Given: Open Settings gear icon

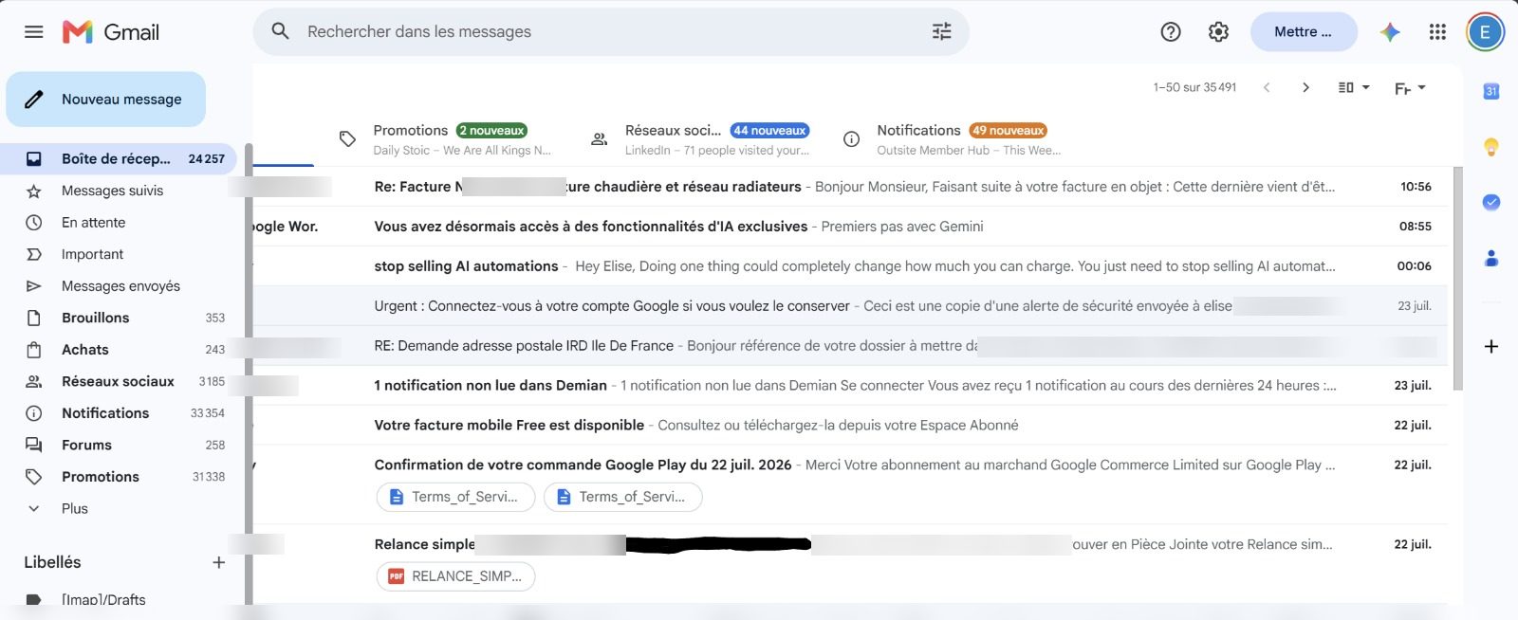Looking at the screenshot, I should [x=1218, y=32].
